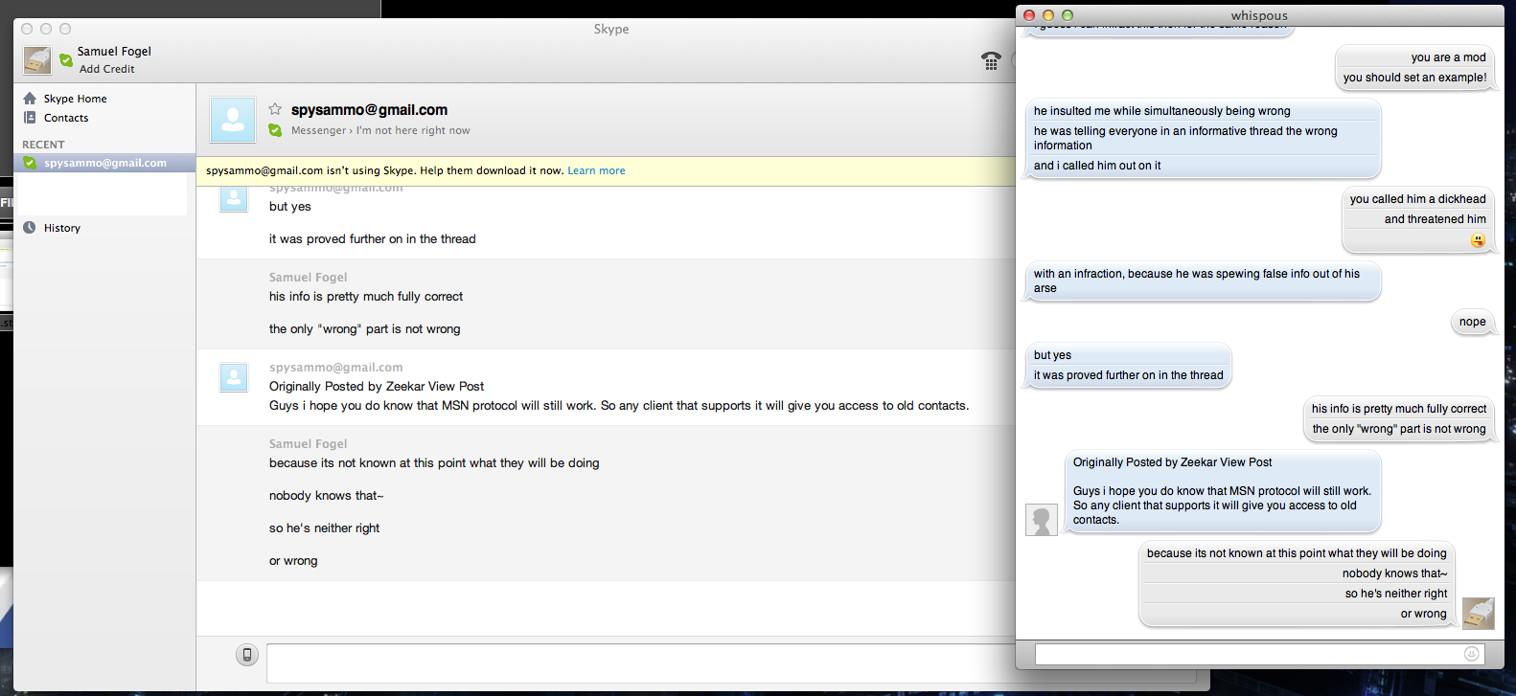1516x696 pixels.
Task: Click the "nope" bubble in whispous
Action: tap(1472, 323)
